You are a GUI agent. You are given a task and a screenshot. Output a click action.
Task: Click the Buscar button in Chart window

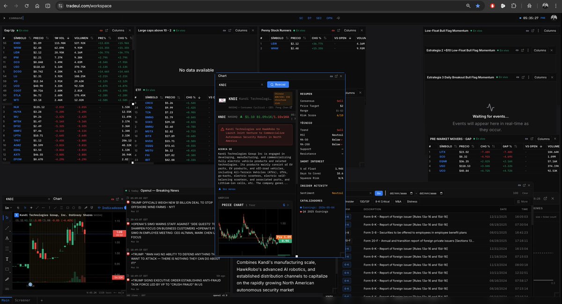(x=278, y=84)
